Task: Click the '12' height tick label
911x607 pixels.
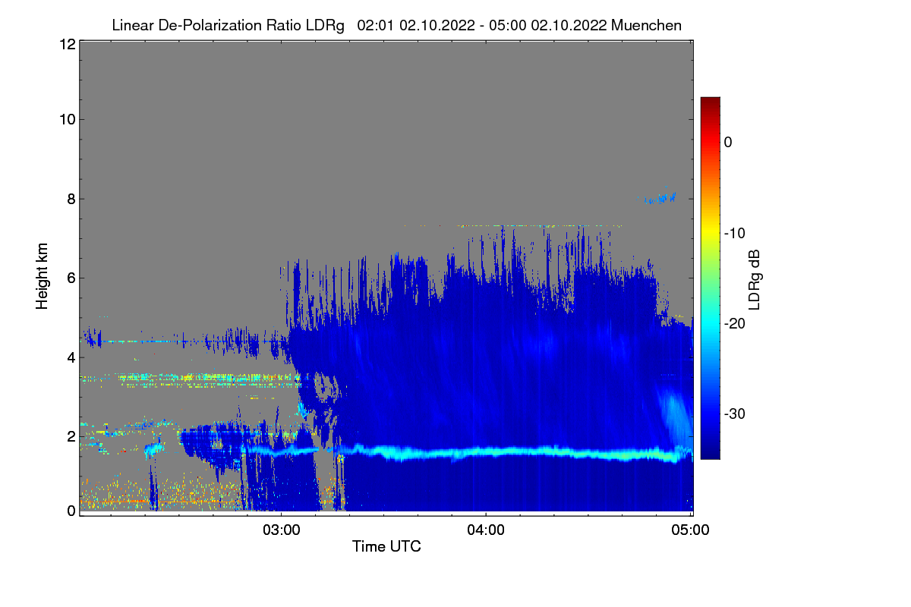Action: point(67,45)
